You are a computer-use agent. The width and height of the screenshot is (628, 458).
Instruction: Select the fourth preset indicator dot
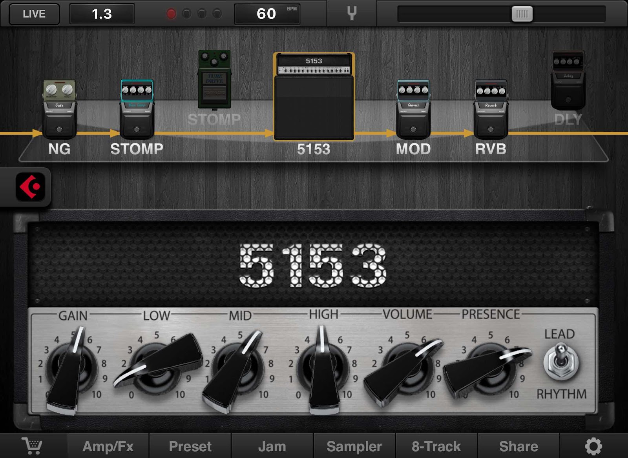click(x=217, y=14)
